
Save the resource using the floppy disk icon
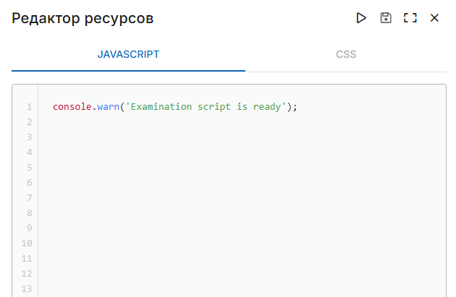(386, 18)
